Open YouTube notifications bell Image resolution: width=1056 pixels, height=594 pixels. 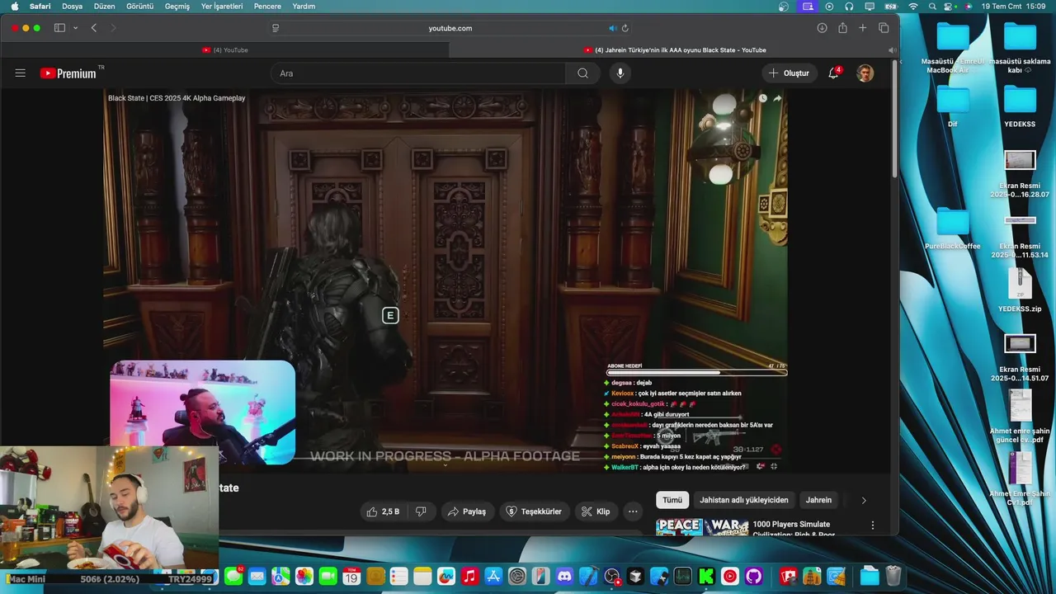pos(833,73)
